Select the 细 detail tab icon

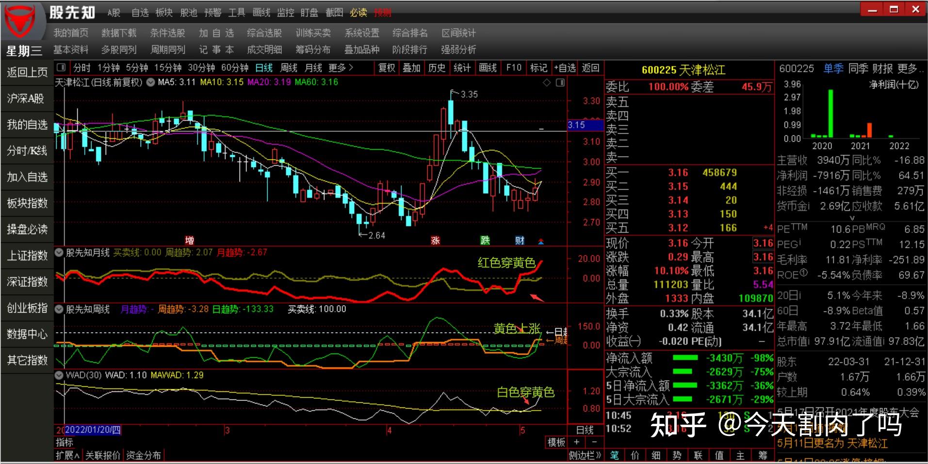tap(656, 455)
